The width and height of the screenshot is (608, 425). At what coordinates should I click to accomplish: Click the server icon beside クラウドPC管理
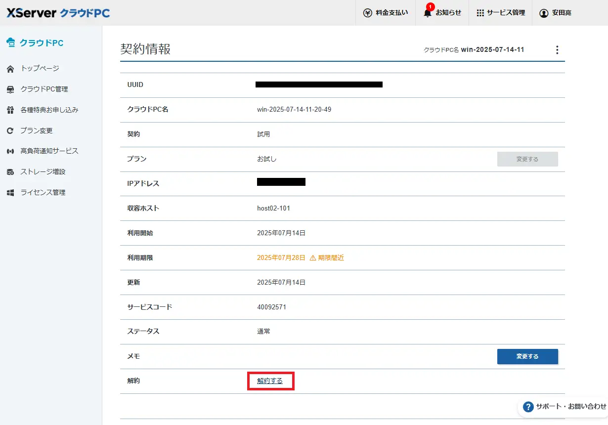[x=10, y=89]
